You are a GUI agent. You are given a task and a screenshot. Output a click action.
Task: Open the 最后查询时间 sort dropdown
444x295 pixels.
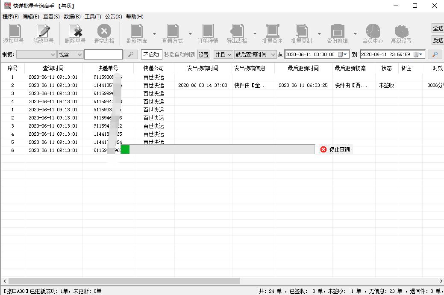[x=254, y=54]
